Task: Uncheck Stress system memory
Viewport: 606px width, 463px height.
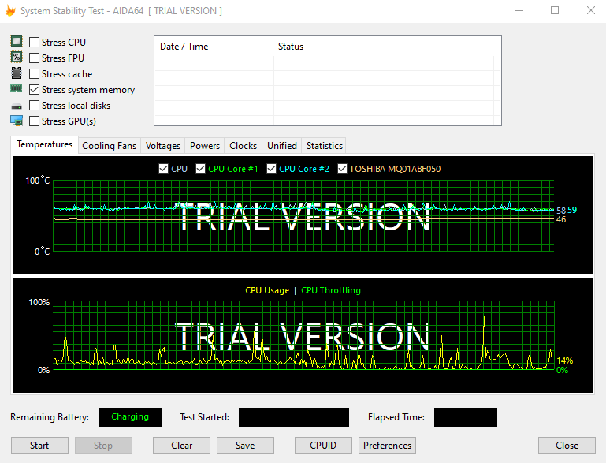Action: coord(34,90)
